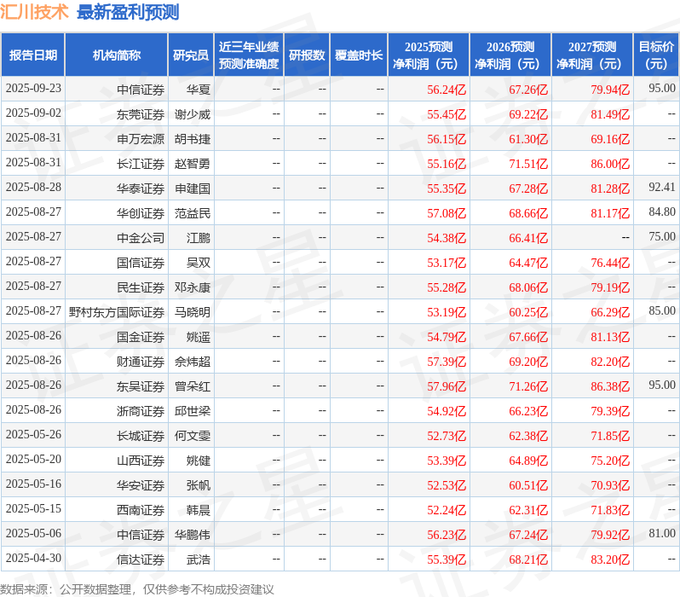680x597 pixels.
Task: Select the date cell 2025-09-23
Action: [x=33, y=89]
